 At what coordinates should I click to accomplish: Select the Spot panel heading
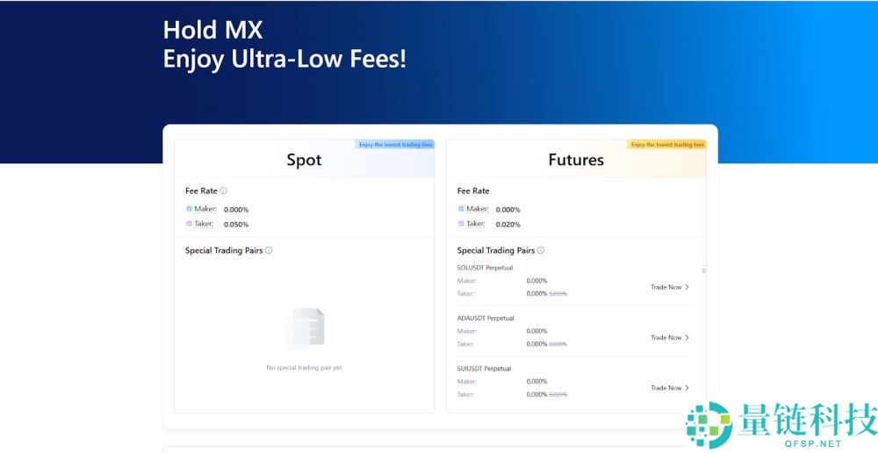(304, 160)
